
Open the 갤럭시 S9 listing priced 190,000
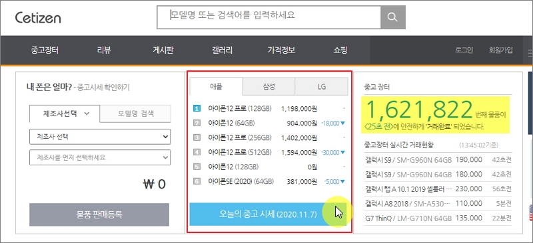click(438, 159)
